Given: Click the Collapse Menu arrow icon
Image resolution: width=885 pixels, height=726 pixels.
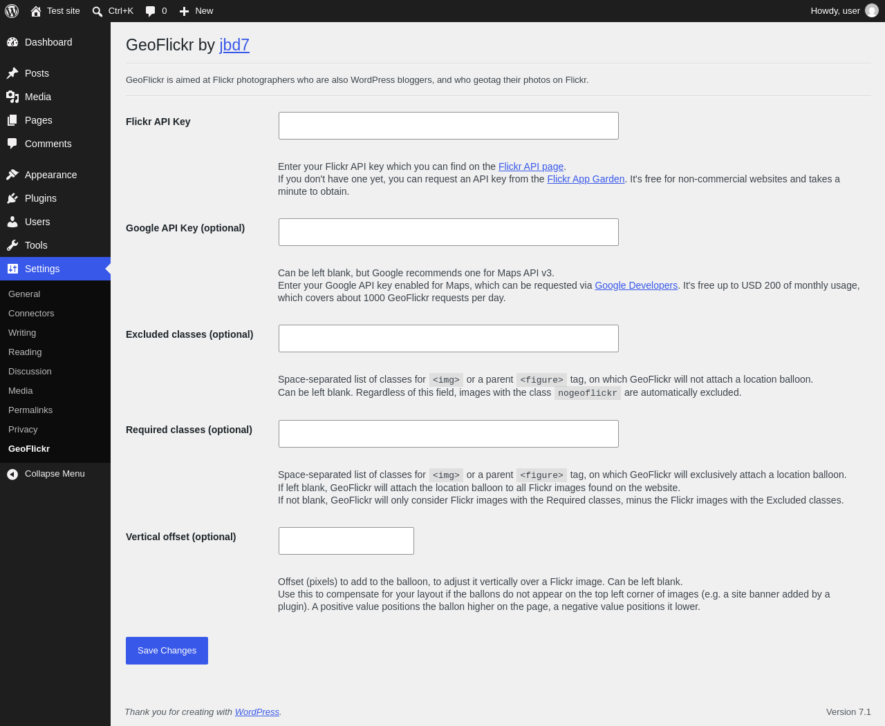Looking at the screenshot, I should pos(12,474).
